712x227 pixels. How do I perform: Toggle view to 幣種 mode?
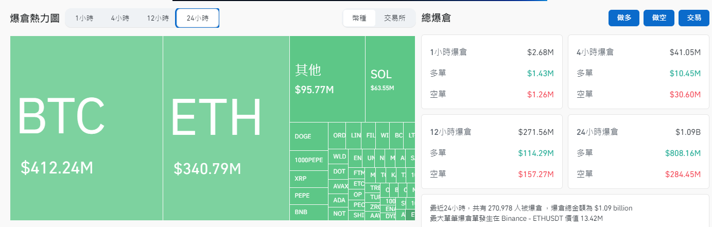point(359,18)
